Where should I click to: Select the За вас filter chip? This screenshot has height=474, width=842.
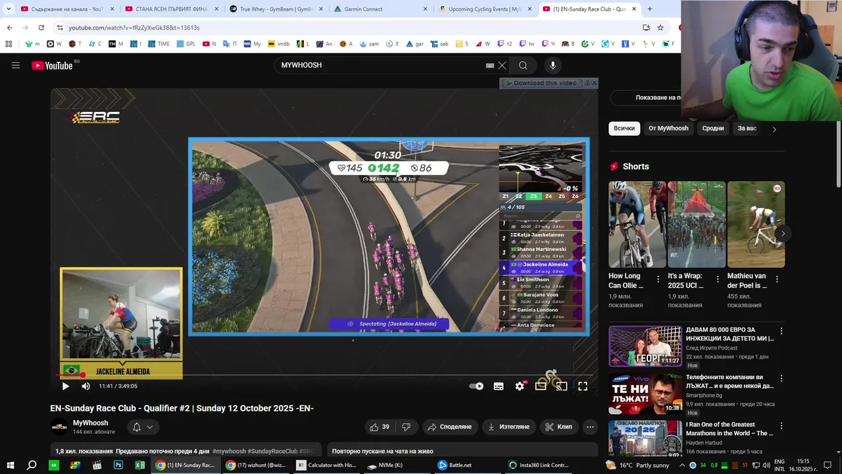747,128
